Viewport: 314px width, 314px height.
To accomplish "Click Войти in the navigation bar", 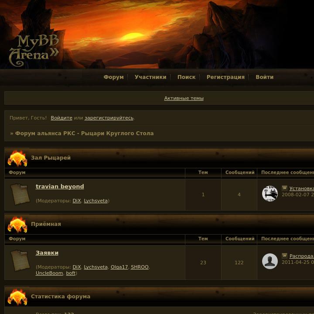I will (x=265, y=77).
